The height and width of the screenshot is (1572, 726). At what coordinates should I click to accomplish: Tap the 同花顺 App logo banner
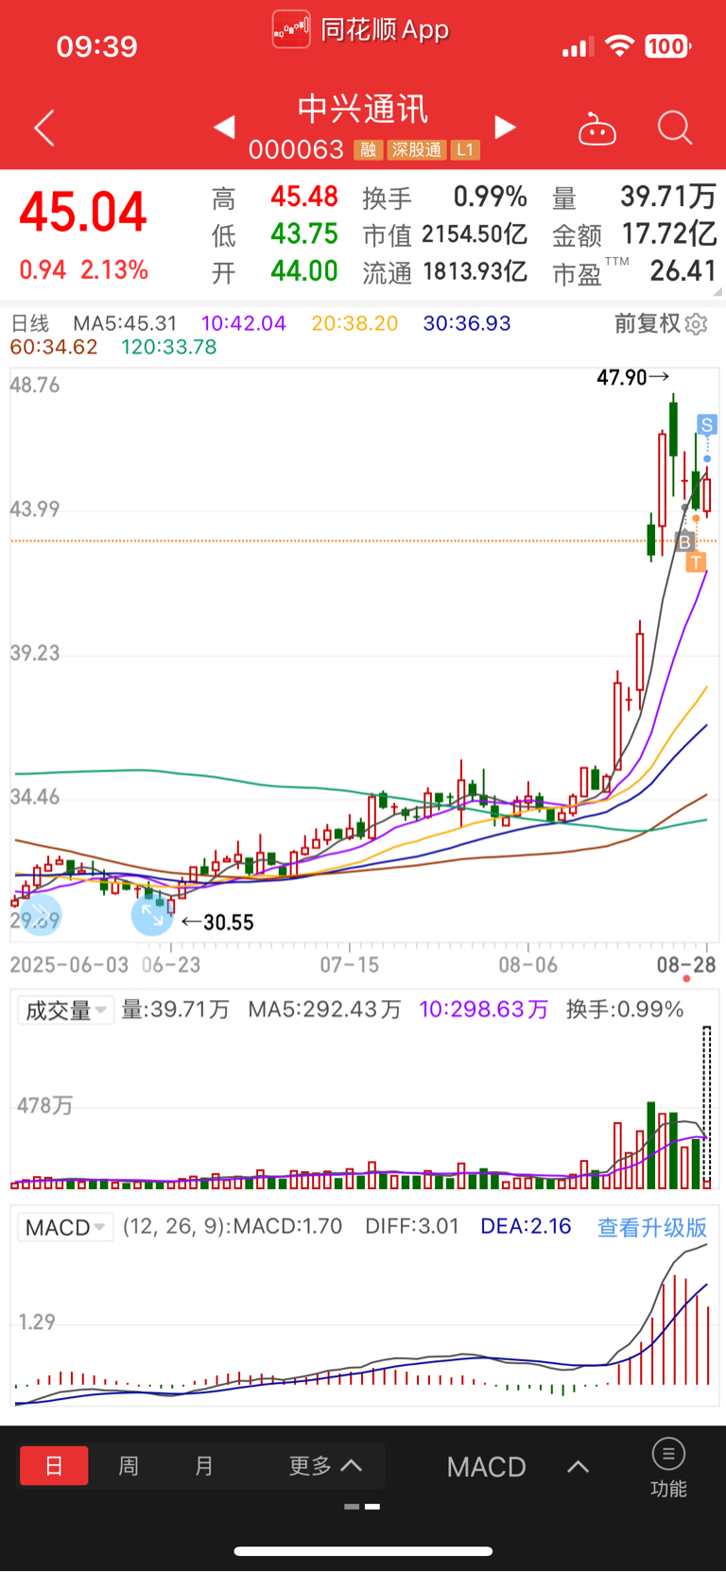click(360, 29)
